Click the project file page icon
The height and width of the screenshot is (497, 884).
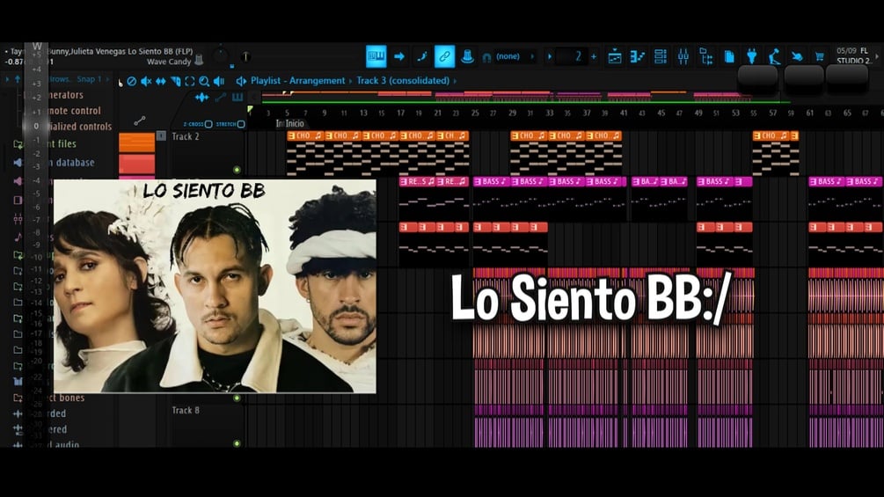click(729, 56)
